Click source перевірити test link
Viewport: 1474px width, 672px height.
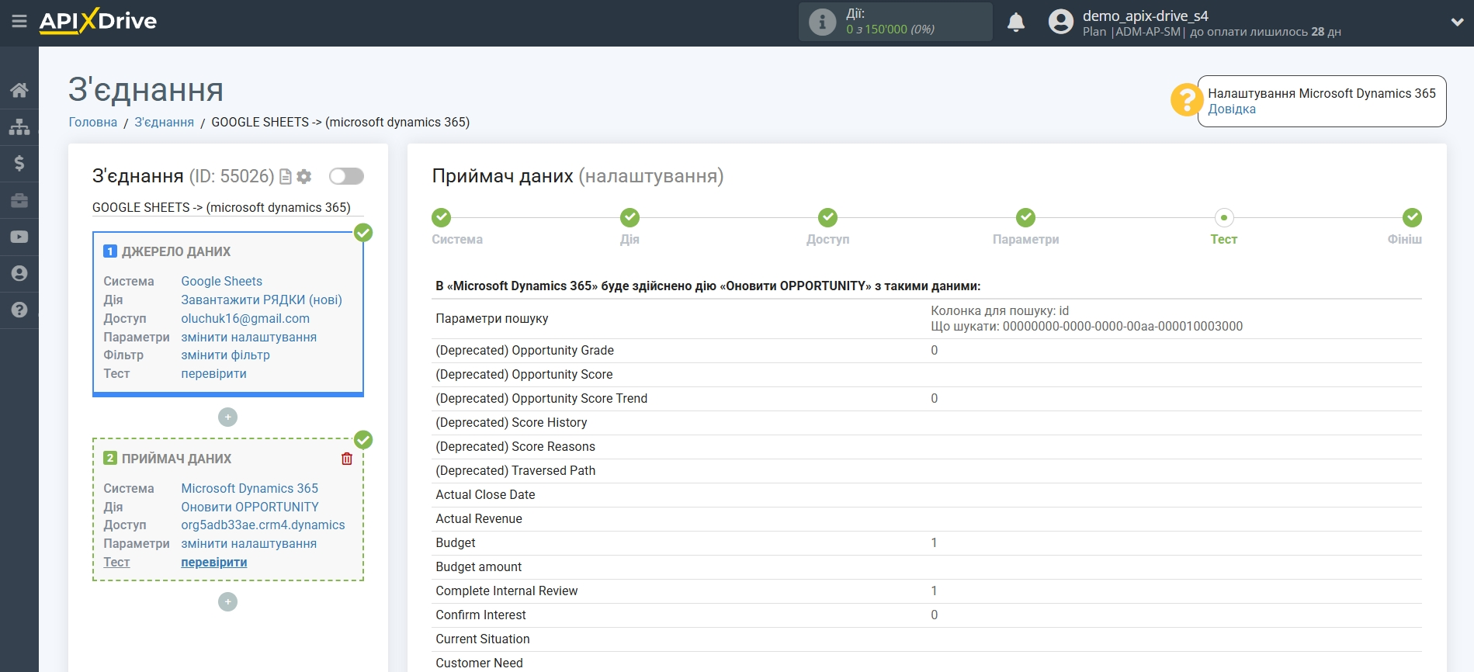coord(214,373)
